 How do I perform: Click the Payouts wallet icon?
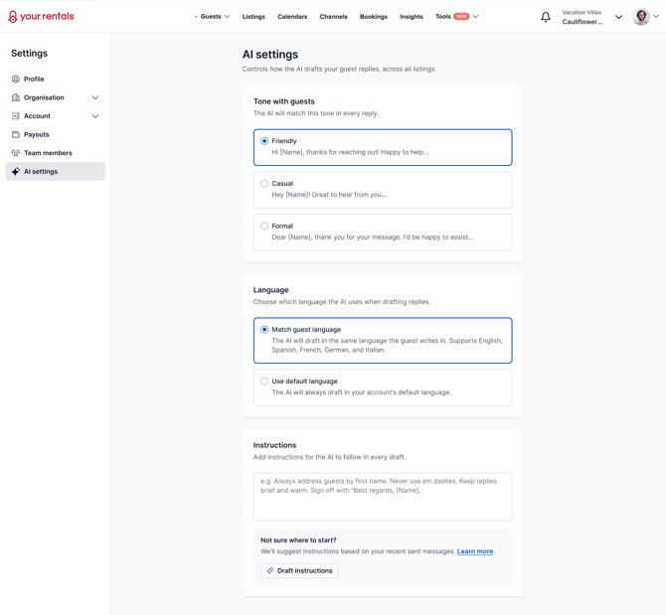pos(16,134)
